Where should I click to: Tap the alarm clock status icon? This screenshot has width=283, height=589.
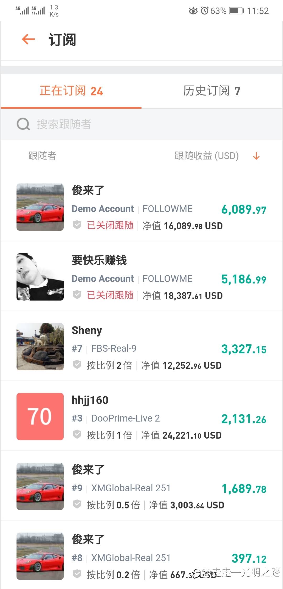point(204,11)
